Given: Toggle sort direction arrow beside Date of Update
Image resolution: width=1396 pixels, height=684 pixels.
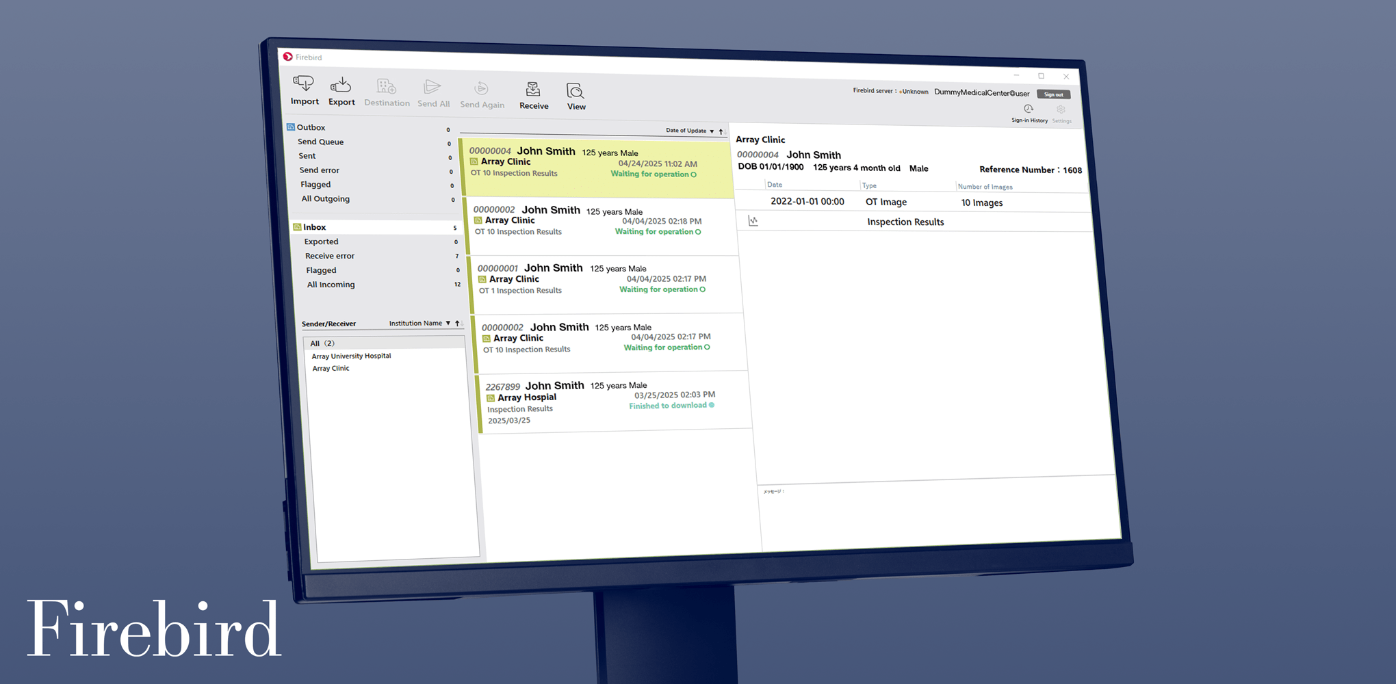Looking at the screenshot, I should 721,131.
